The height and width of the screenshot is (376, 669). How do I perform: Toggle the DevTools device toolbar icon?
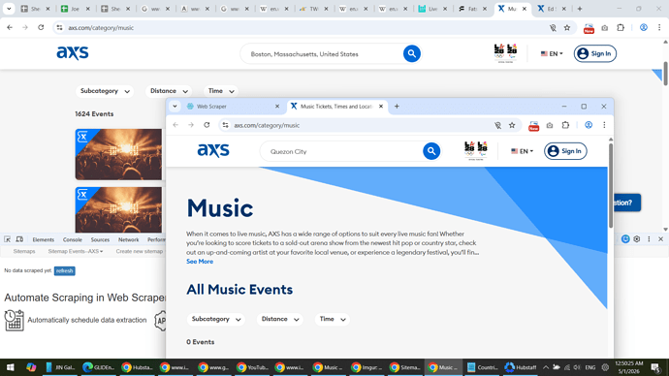pyautogui.click(x=19, y=239)
